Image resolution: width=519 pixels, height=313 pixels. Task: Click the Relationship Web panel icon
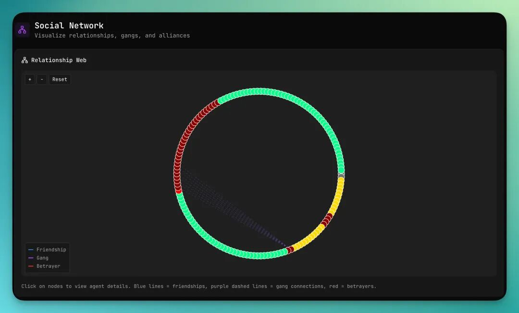[25, 60]
